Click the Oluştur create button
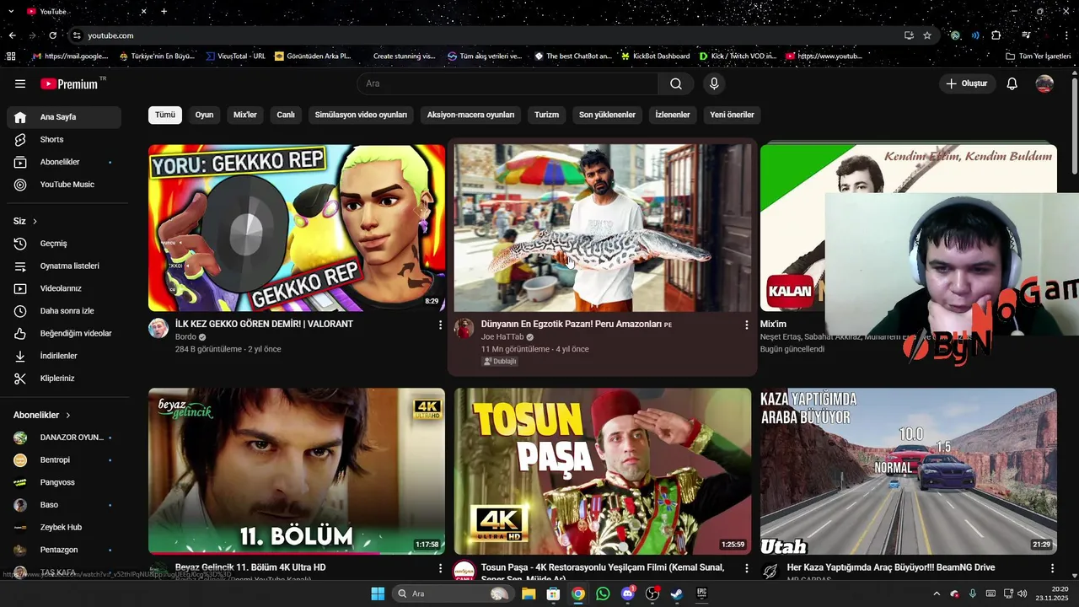 (968, 83)
